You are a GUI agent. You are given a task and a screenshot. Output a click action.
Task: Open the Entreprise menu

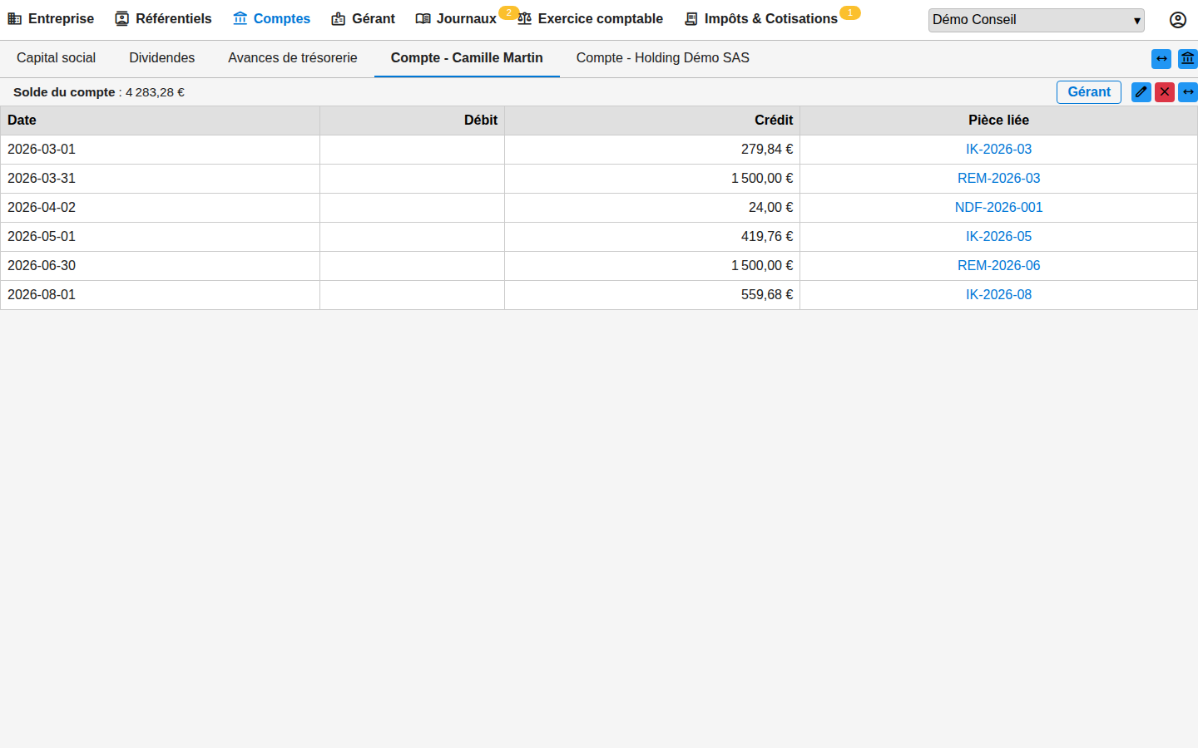[51, 18]
